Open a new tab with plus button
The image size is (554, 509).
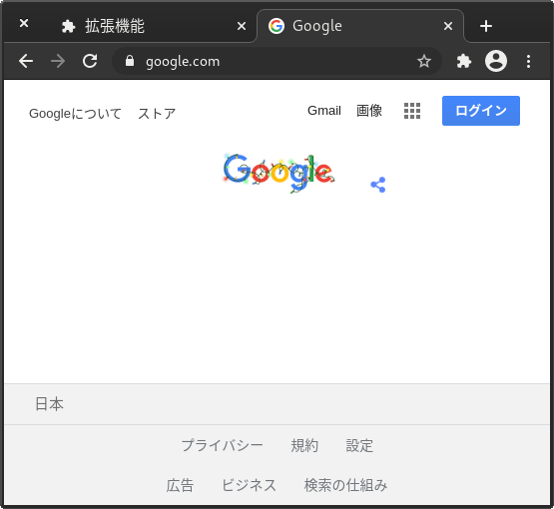coord(486,26)
